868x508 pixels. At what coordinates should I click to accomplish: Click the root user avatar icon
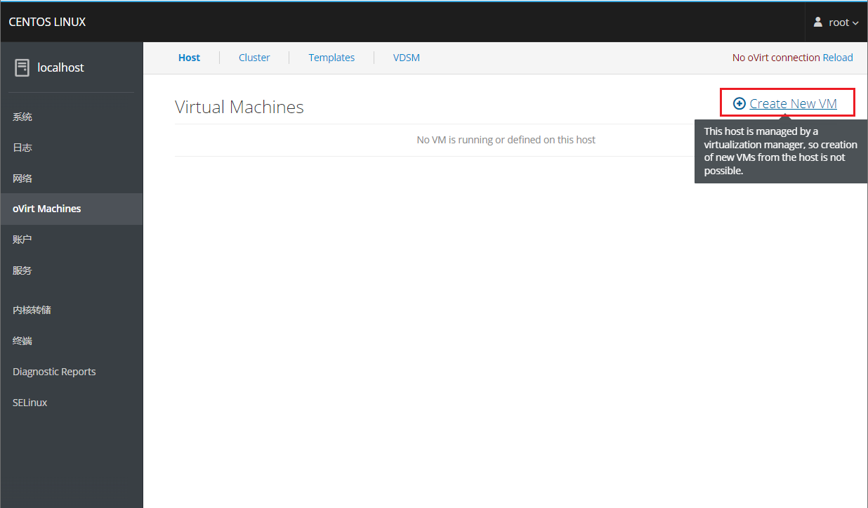click(818, 22)
